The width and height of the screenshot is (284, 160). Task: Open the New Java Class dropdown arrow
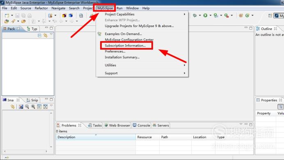252,16
